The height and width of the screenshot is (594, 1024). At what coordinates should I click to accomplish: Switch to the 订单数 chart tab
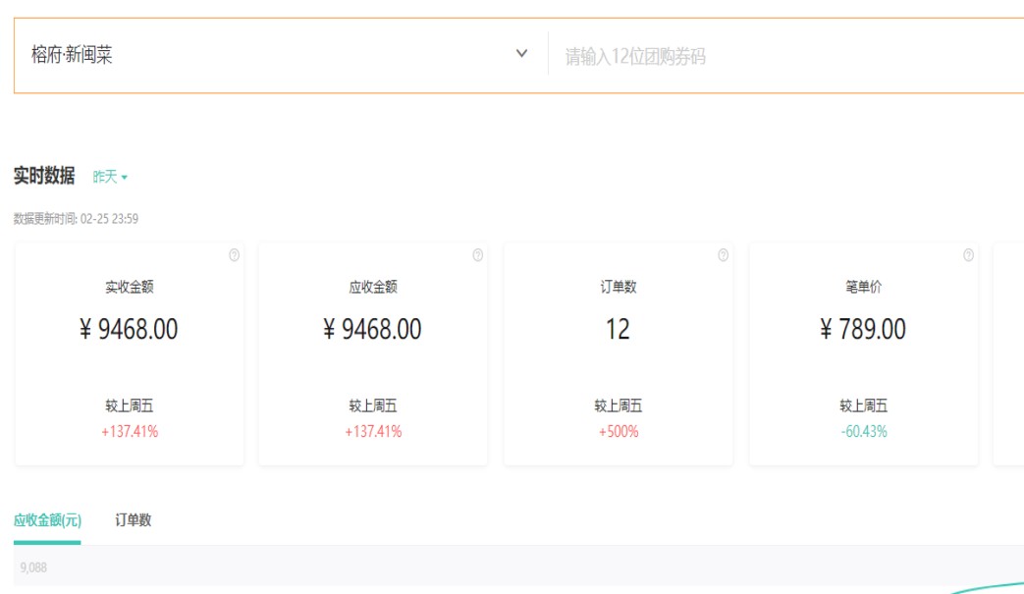134,520
